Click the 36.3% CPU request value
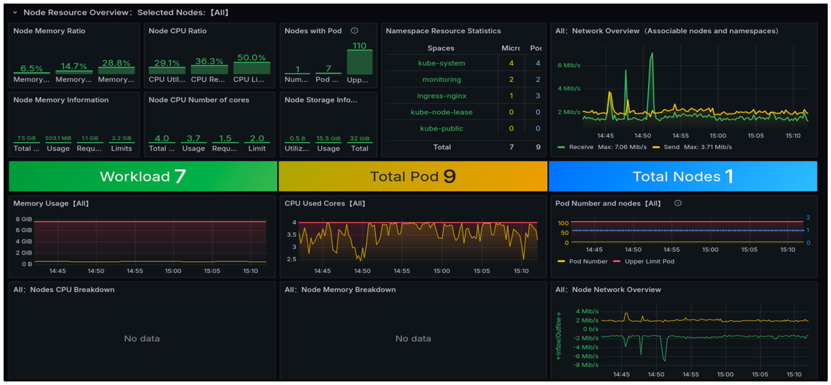Viewport: 831px width, 385px height. click(209, 61)
